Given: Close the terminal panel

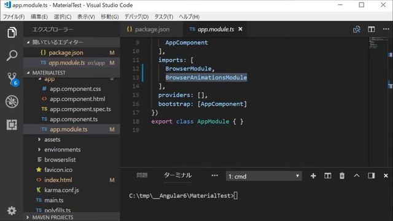Looking at the screenshot, I should 386,176.
